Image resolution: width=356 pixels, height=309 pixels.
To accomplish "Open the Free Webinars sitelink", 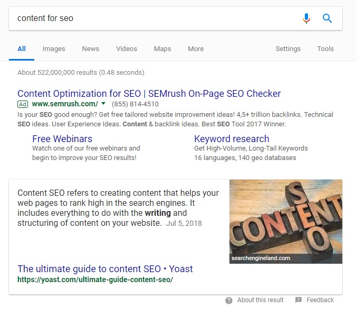I will (62, 138).
